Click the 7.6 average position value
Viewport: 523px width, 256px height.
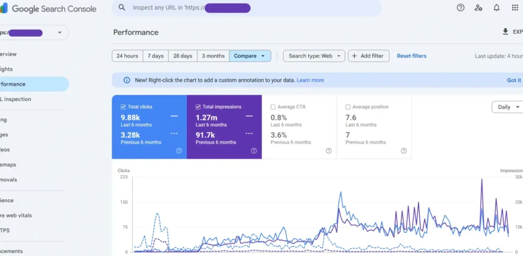click(x=351, y=118)
